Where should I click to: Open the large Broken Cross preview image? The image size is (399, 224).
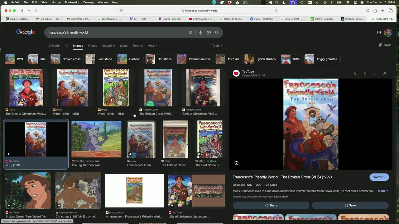coord(311,124)
